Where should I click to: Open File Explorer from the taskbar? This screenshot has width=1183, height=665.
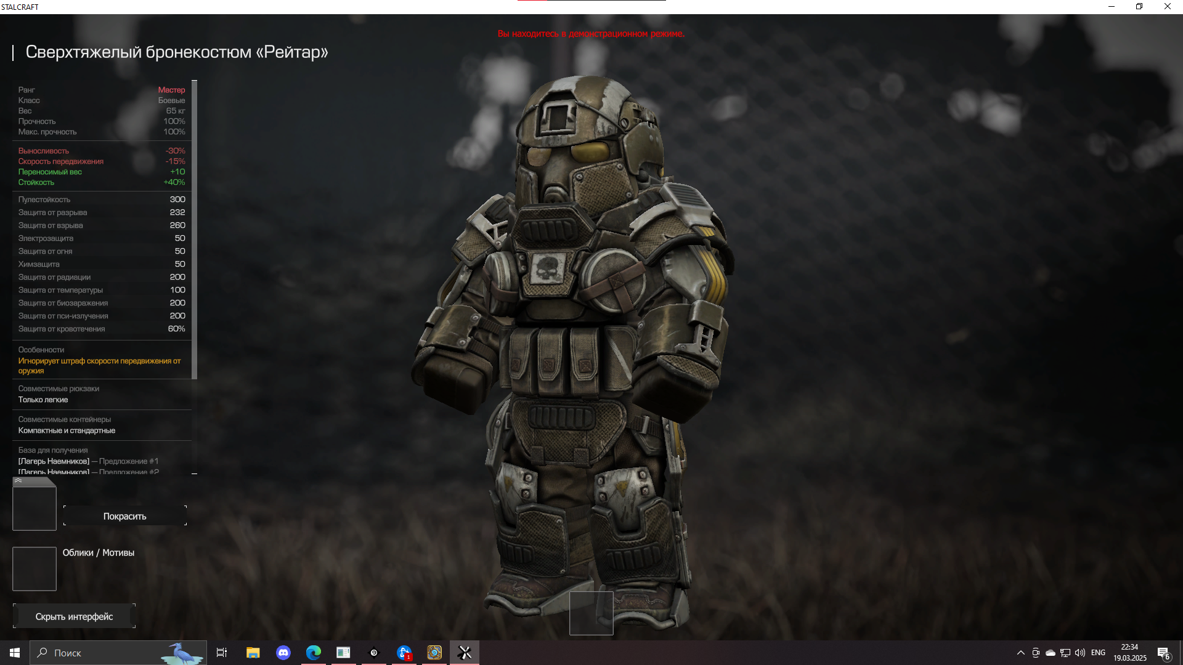click(x=253, y=653)
